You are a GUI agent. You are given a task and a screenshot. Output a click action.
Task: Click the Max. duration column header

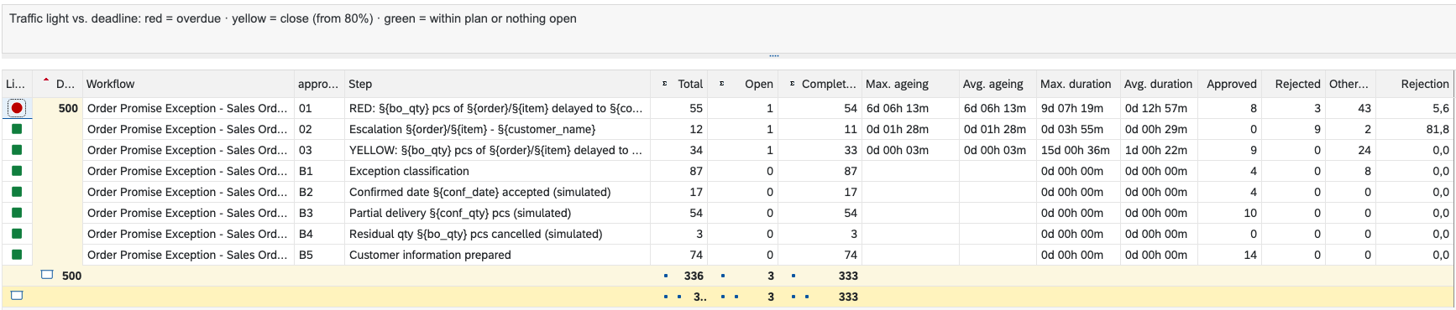(1078, 84)
